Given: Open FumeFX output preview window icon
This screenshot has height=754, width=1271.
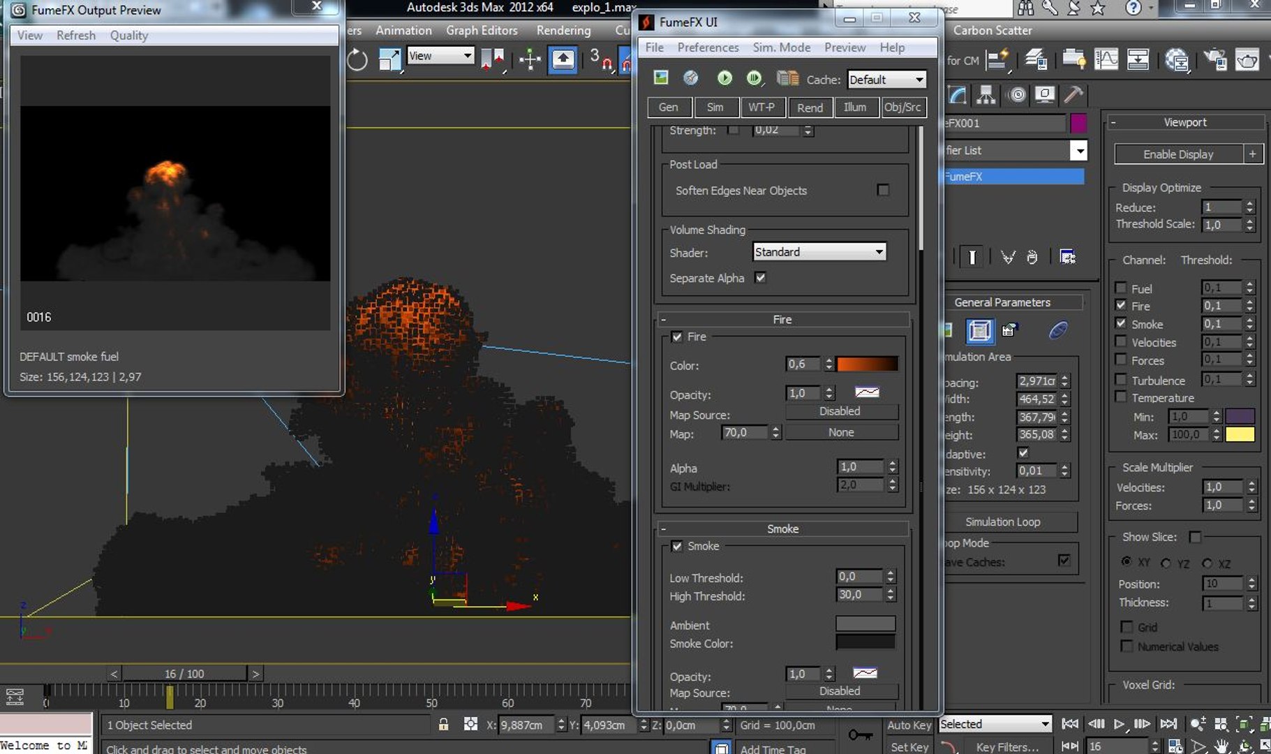Looking at the screenshot, I should (661, 78).
